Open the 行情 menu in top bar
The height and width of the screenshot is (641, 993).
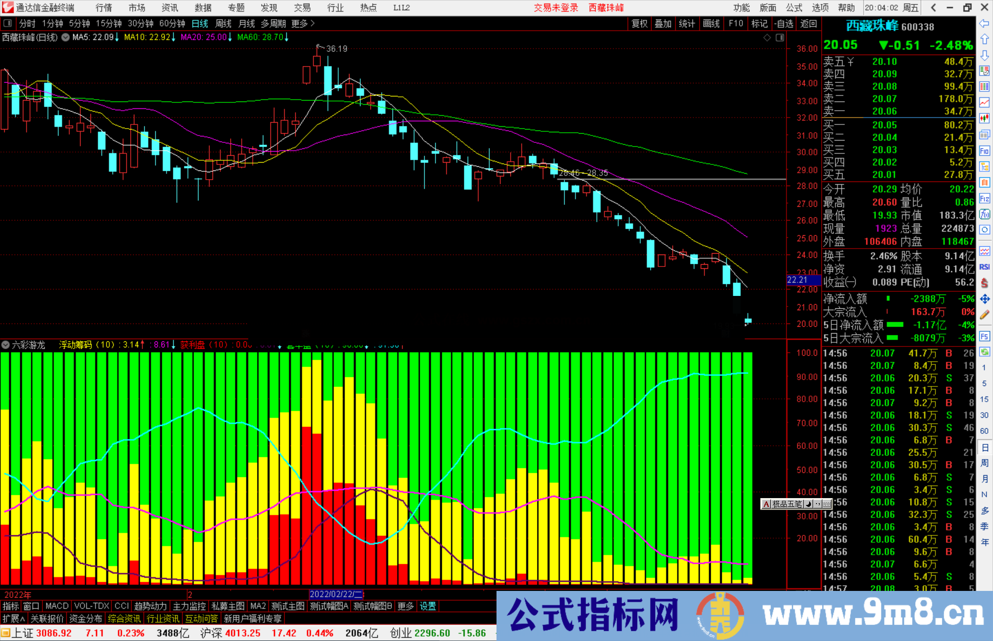104,7
